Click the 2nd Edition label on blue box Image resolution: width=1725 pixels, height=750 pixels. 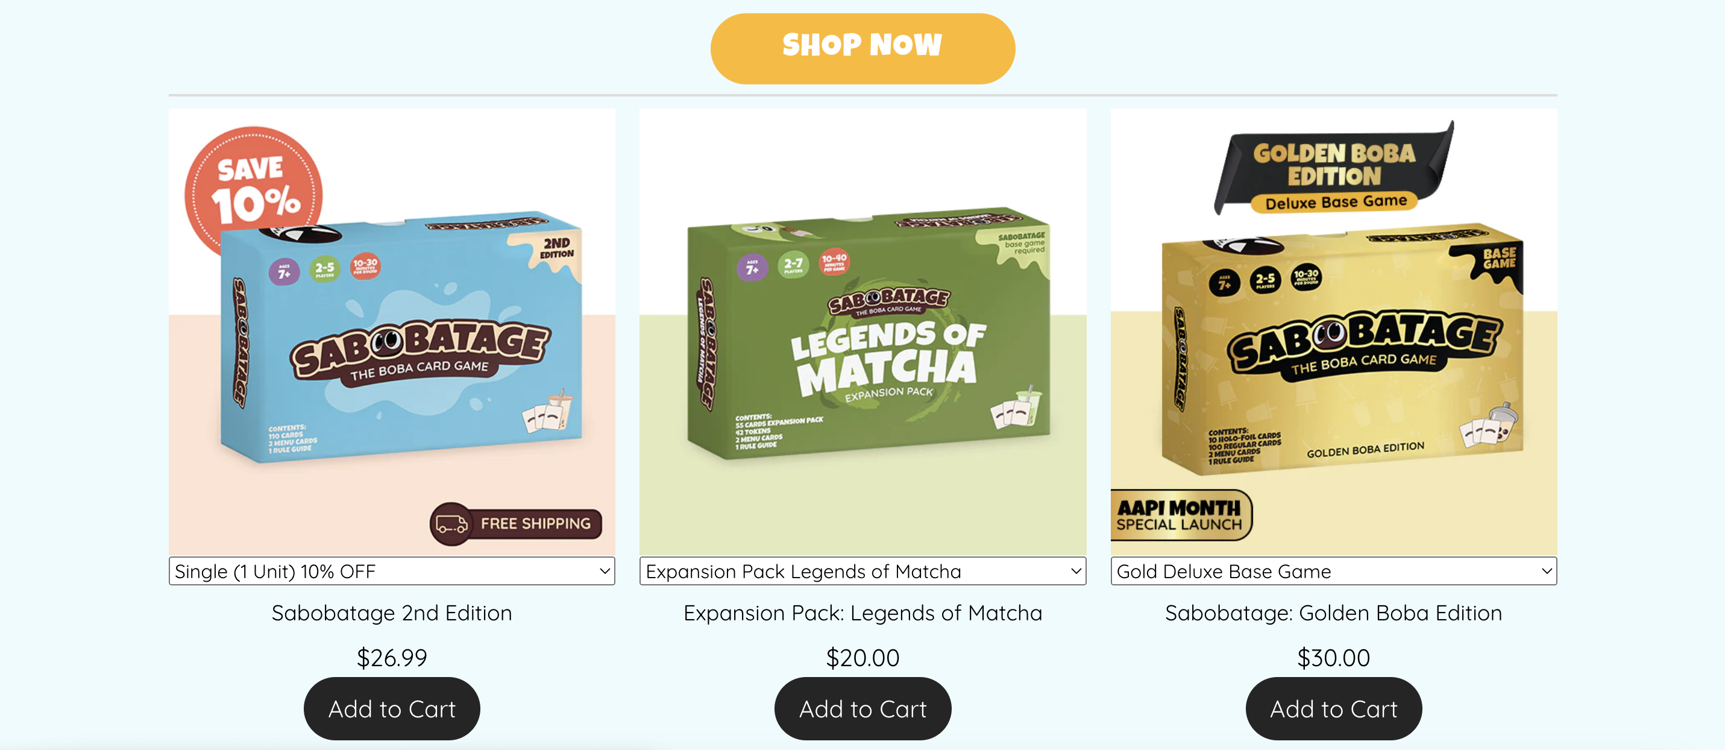(556, 248)
